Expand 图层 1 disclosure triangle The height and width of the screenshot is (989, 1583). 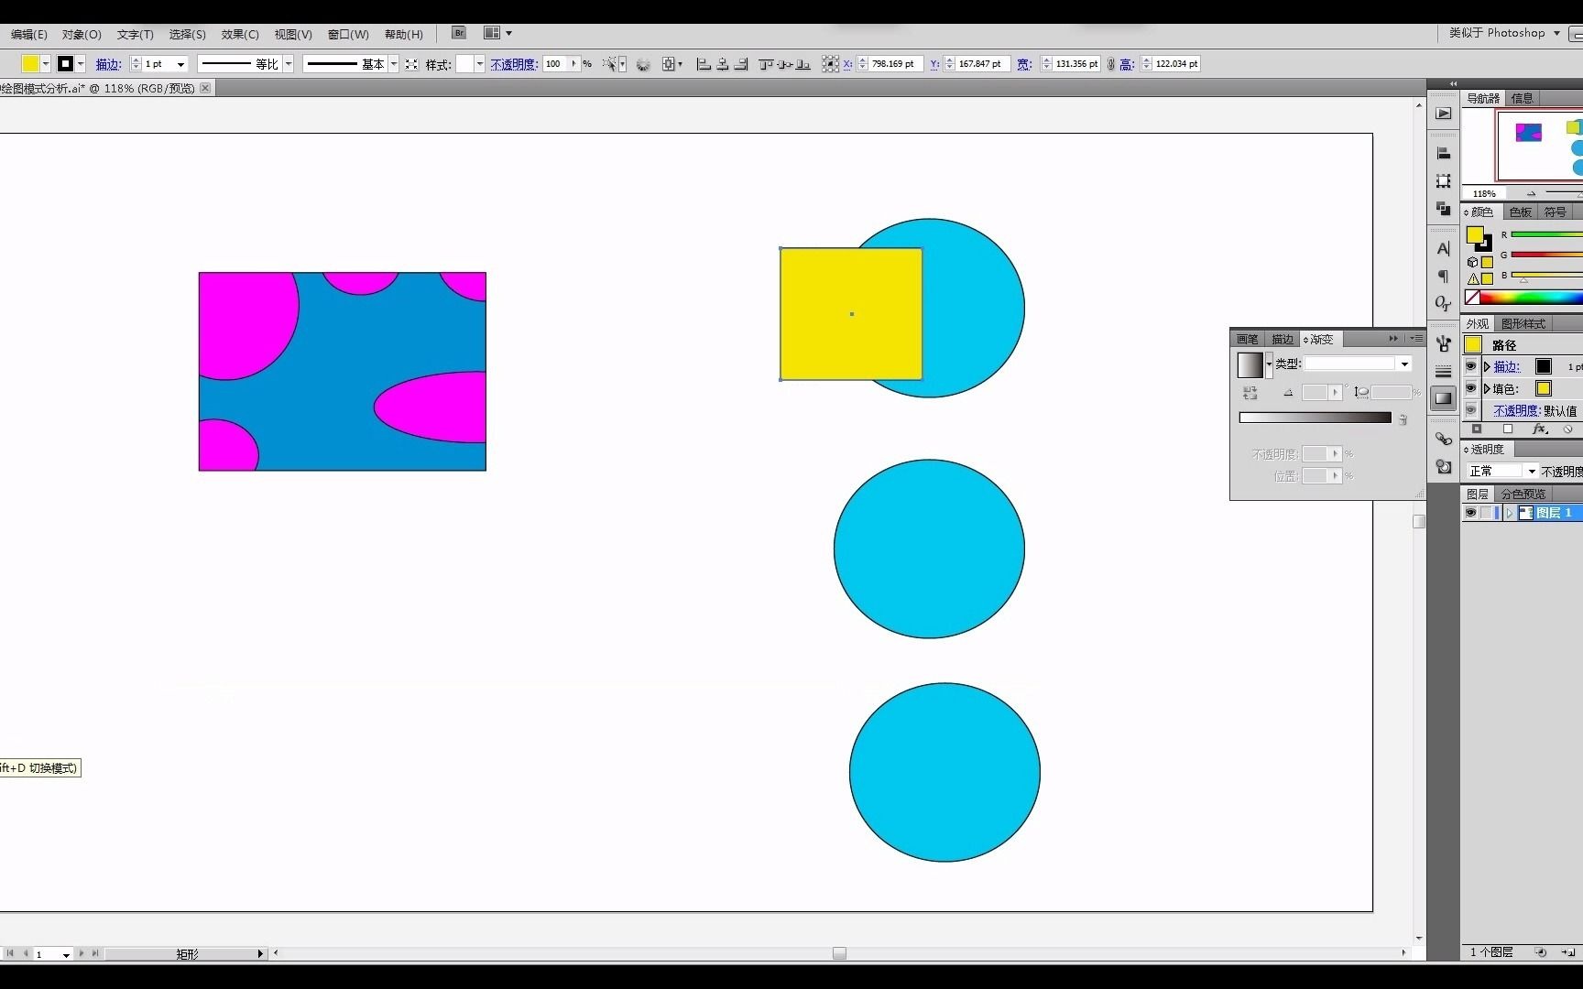coord(1510,513)
